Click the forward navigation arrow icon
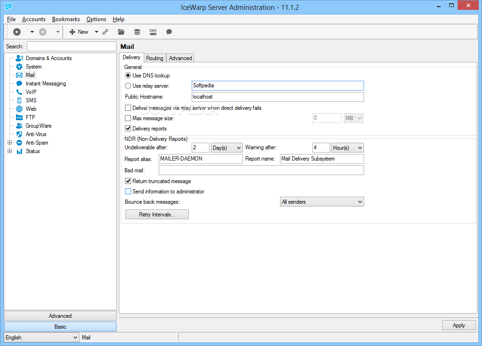This screenshot has height=346, width=482. (43, 31)
